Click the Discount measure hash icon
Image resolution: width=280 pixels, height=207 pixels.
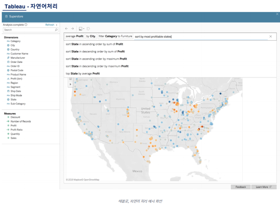(8, 117)
